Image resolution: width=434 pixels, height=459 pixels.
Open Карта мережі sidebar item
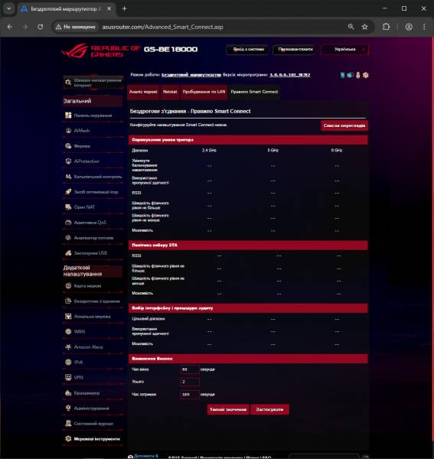click(x=93, y=286)
